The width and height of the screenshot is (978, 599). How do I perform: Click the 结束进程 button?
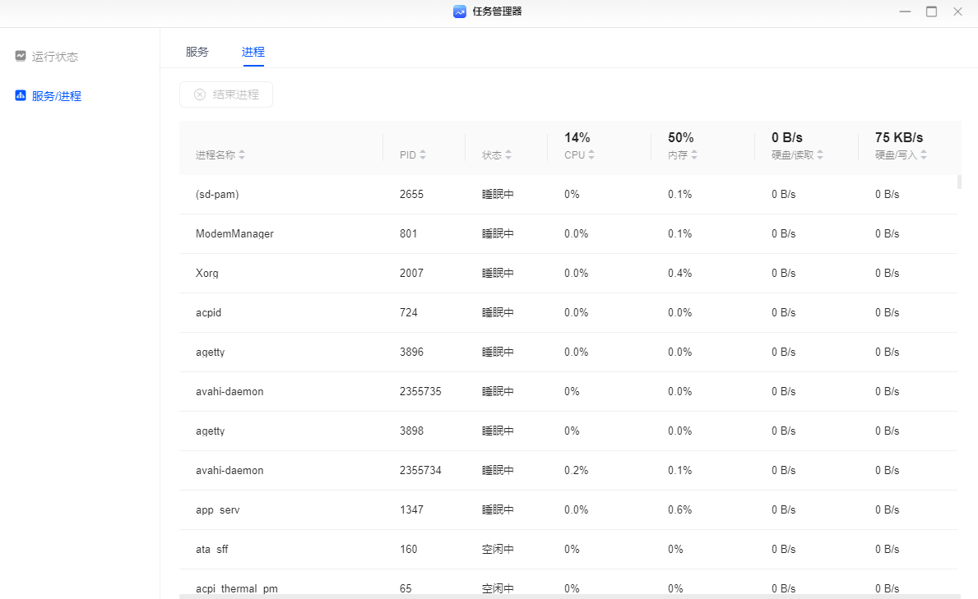226,94
